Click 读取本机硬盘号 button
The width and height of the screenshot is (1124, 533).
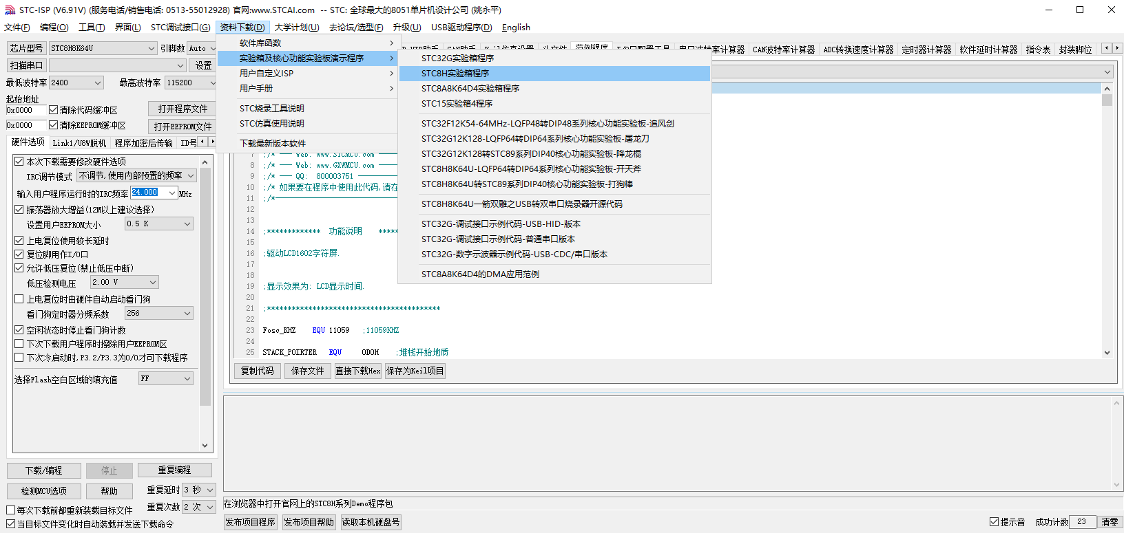pyautogui.click(x=371, y=522)
